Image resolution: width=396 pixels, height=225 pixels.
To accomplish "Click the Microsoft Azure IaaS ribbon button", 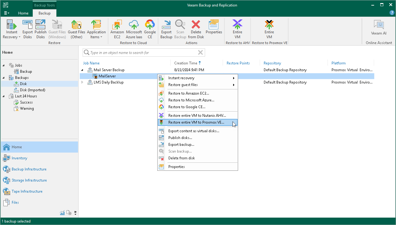I will (134, 29).
